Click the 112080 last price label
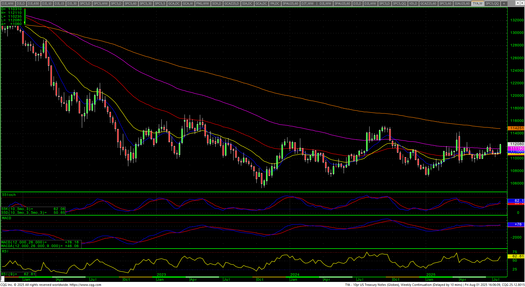 point(516,144)
